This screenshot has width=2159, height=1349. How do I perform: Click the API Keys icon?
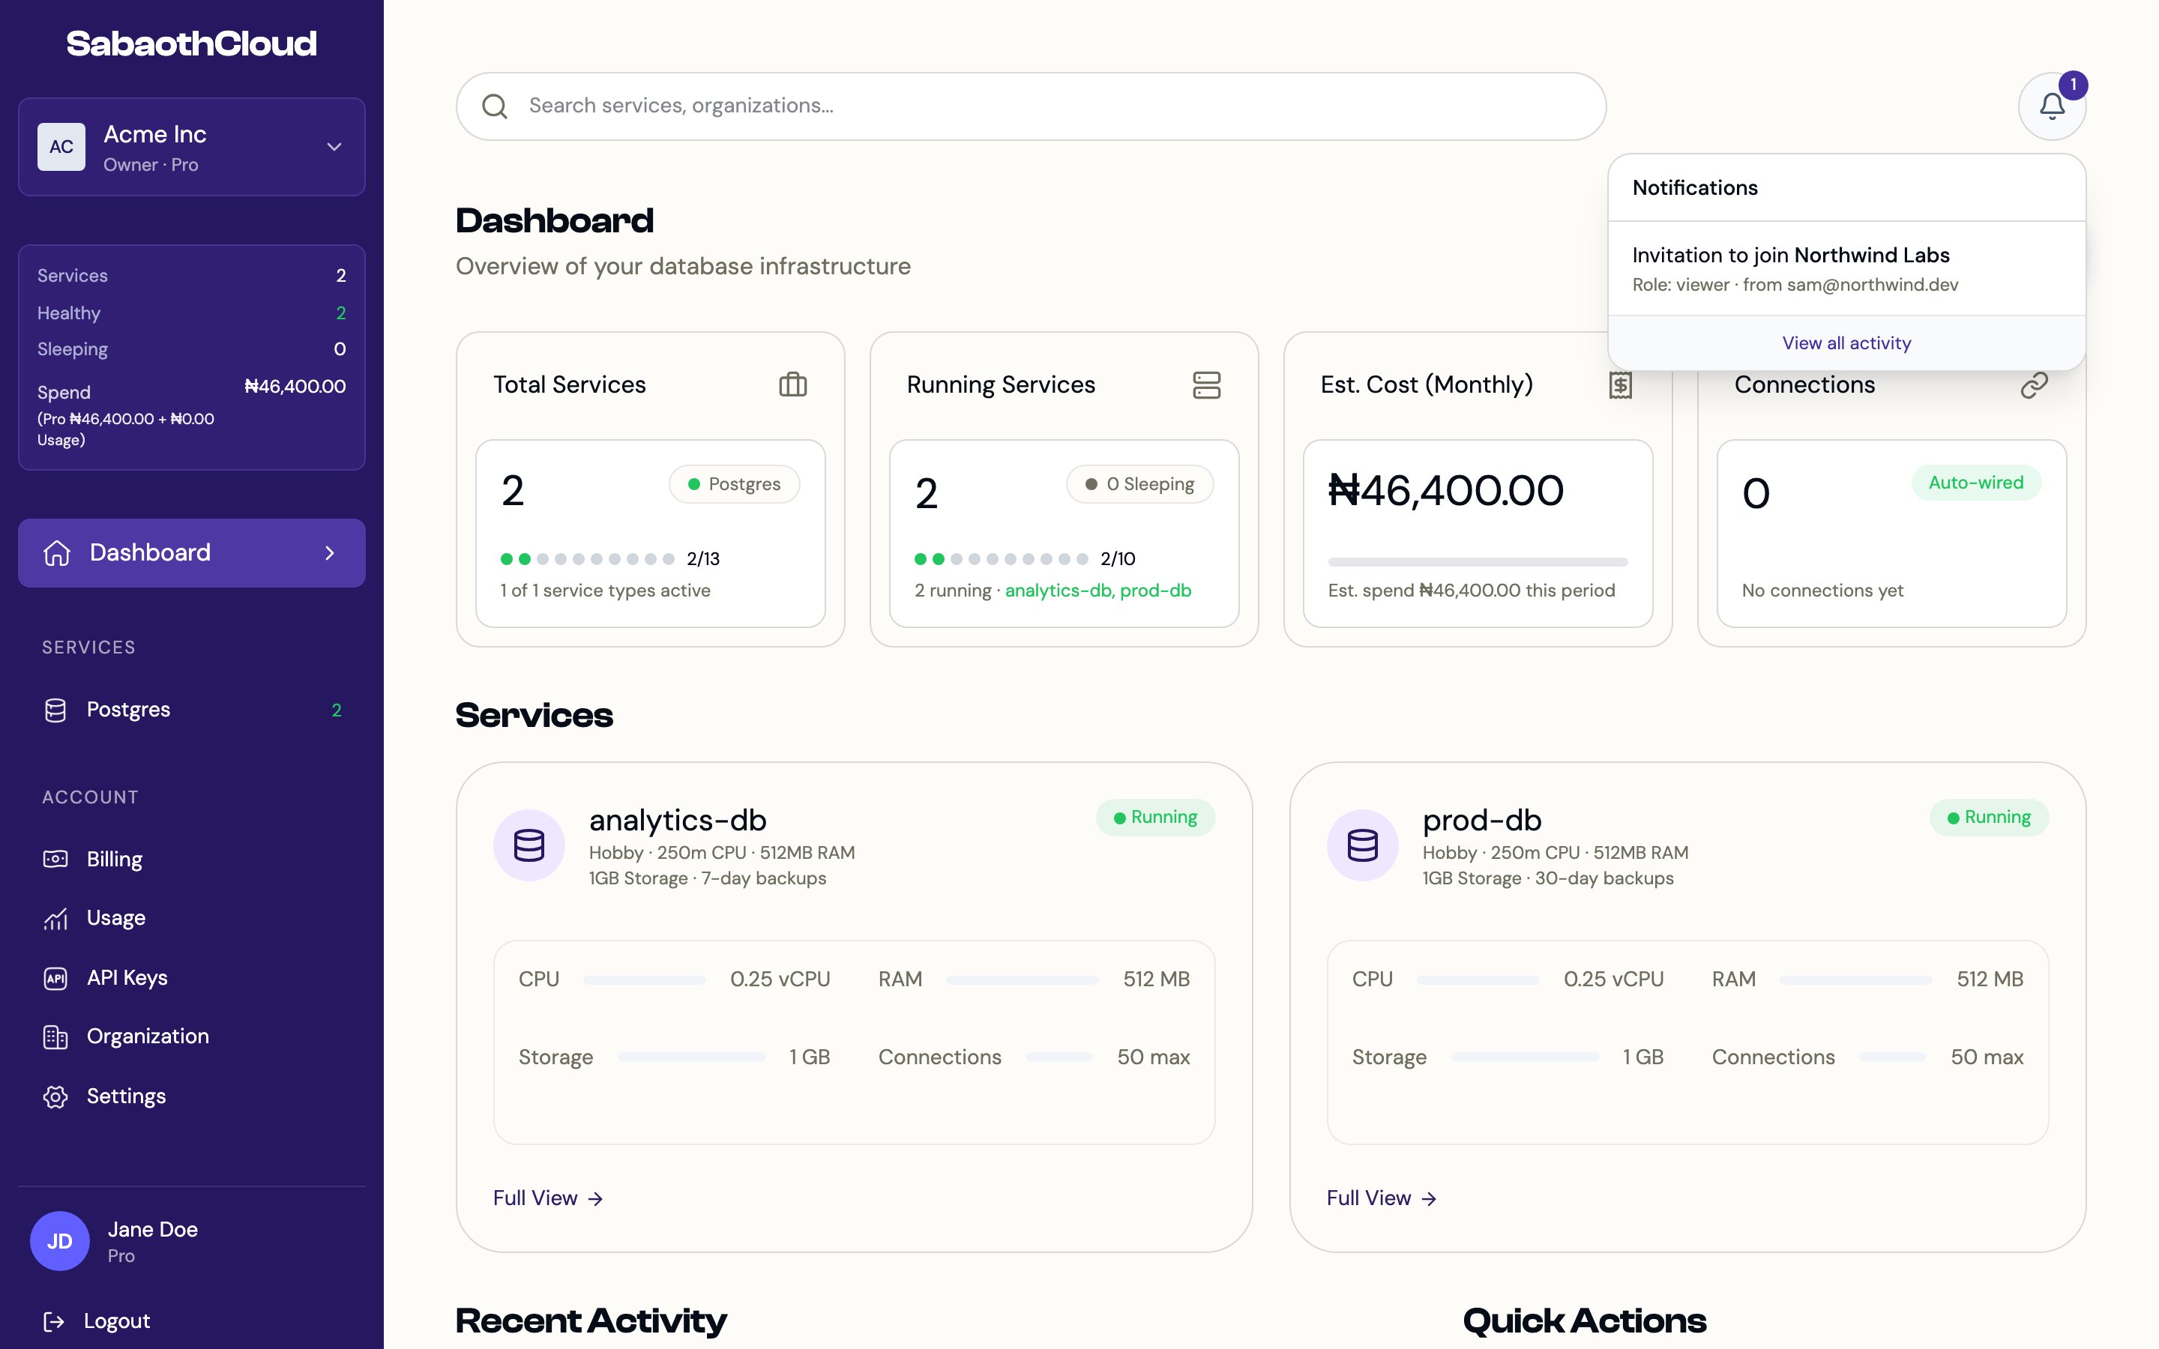[55, 978]
